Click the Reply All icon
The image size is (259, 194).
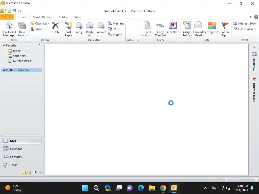point(90,29)
